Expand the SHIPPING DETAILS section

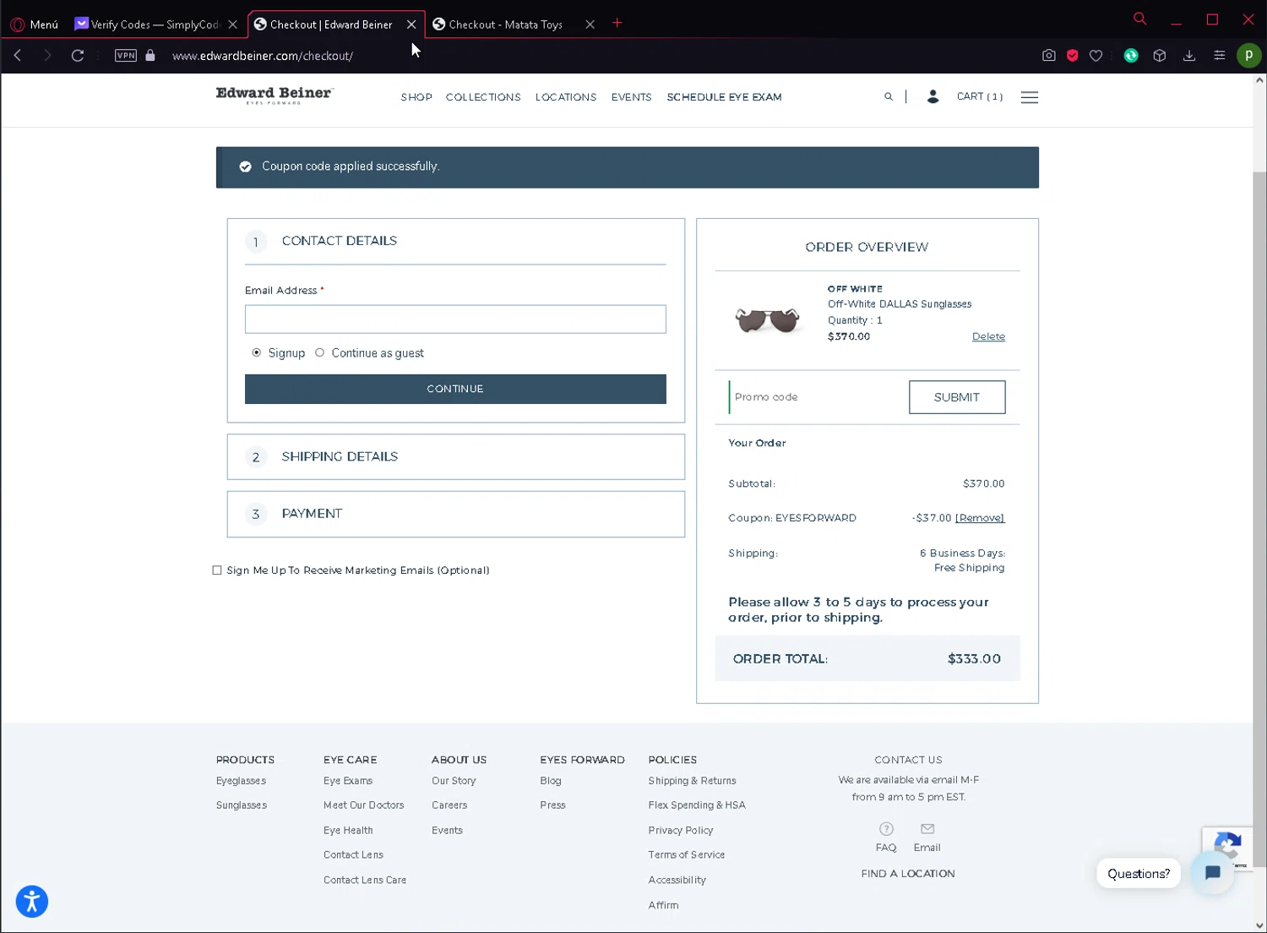(x=456, y=457)
